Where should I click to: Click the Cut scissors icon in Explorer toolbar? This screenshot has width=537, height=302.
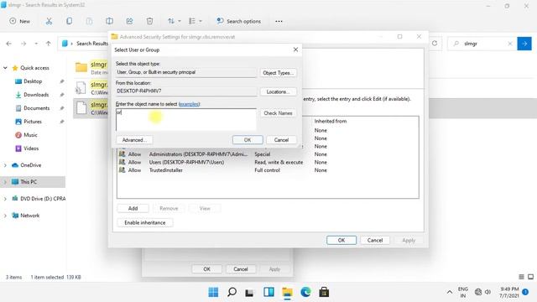(x=49, y=21)
